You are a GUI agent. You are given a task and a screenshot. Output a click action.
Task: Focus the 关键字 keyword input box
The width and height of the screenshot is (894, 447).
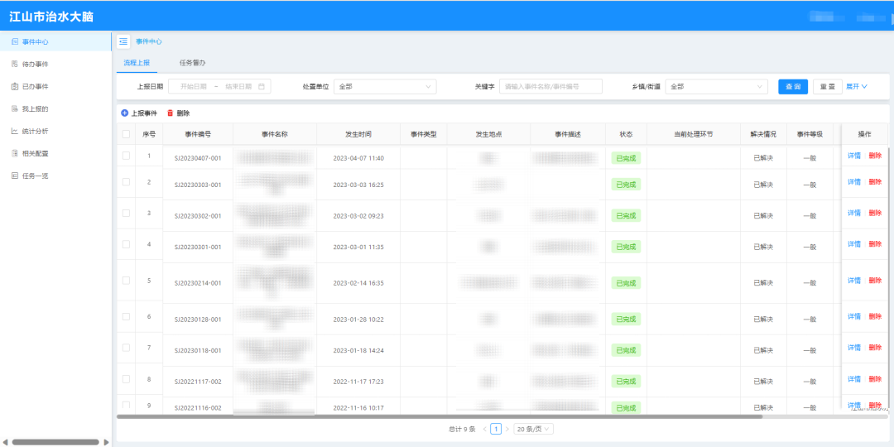[550, 87]
